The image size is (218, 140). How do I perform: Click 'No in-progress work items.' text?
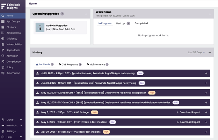[x=153, y=35]
